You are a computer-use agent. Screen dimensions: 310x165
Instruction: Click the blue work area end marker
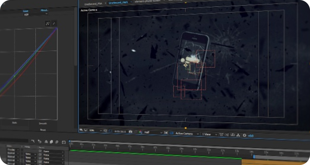[x=254, y=157]
